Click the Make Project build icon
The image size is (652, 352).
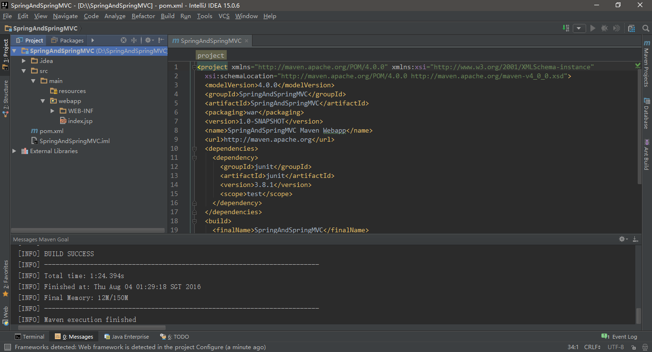point(566,28)
